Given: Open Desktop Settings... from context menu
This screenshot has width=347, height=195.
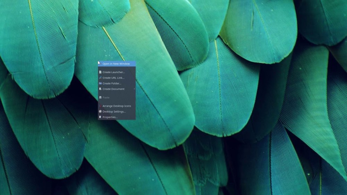Looking at the screenshot, I should click(x=117, y=112).
